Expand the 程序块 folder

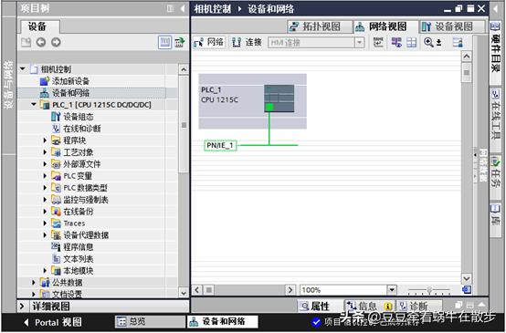45,140
